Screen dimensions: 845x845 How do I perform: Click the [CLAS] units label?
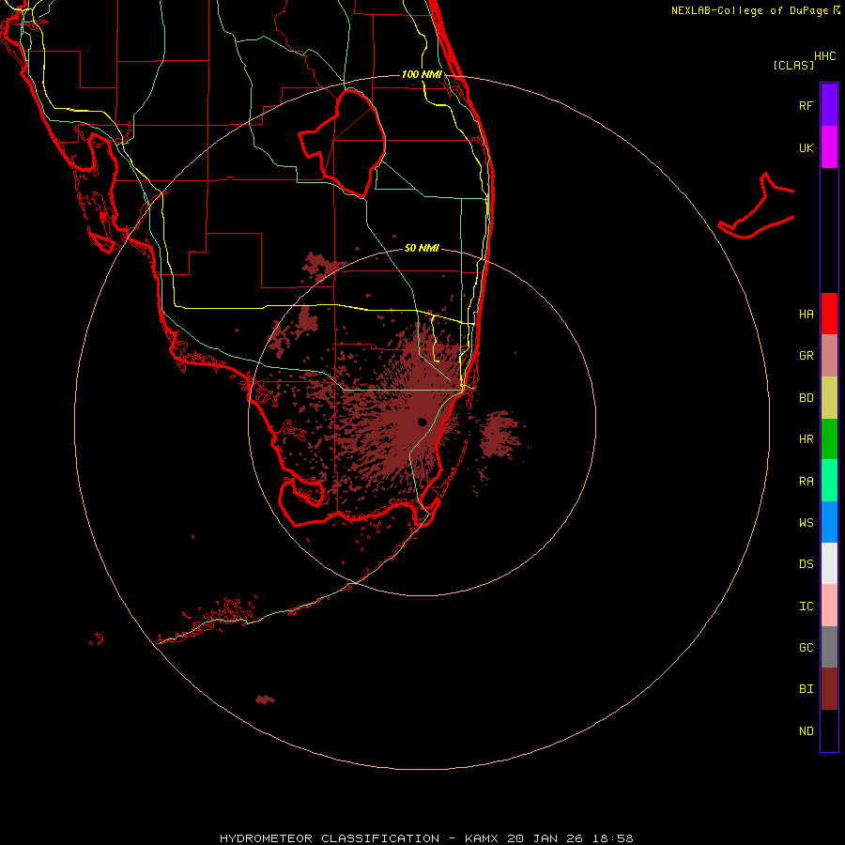tap(793, 65)
